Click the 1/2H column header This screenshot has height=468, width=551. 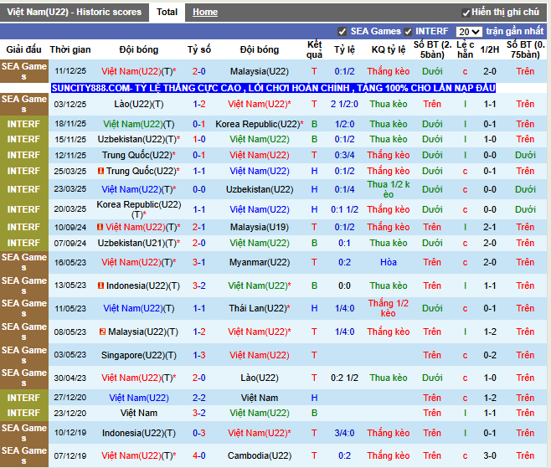point(490,49)
